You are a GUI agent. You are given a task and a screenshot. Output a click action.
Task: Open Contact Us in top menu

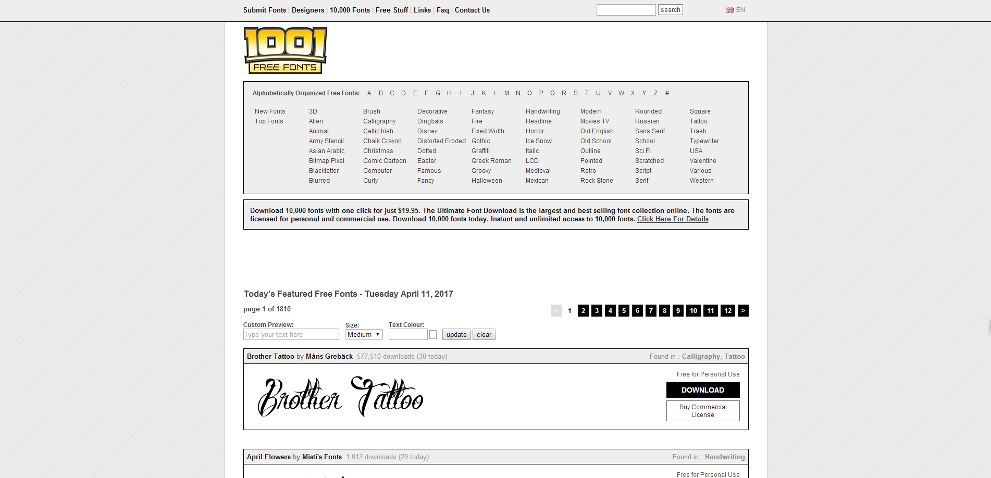pyautogui.click(x=472, y=10)
